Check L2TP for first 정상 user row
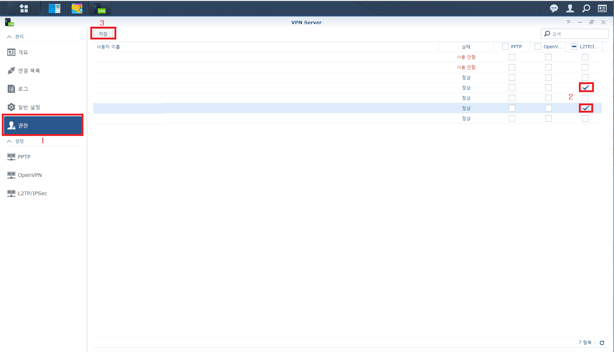Viewport: 614px width, 352px height. click(x=585, y=77)
